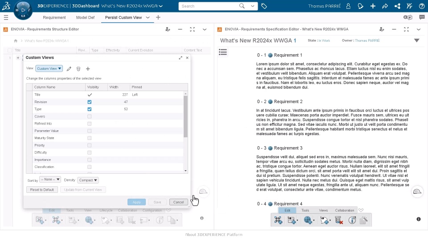
Task: Open the Sort by dropdown
Action: (x=50, y=180)
